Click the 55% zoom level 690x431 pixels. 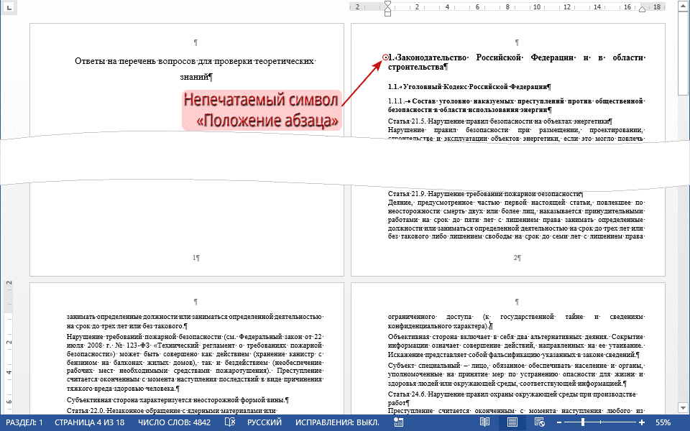click(x=663, y=423)
